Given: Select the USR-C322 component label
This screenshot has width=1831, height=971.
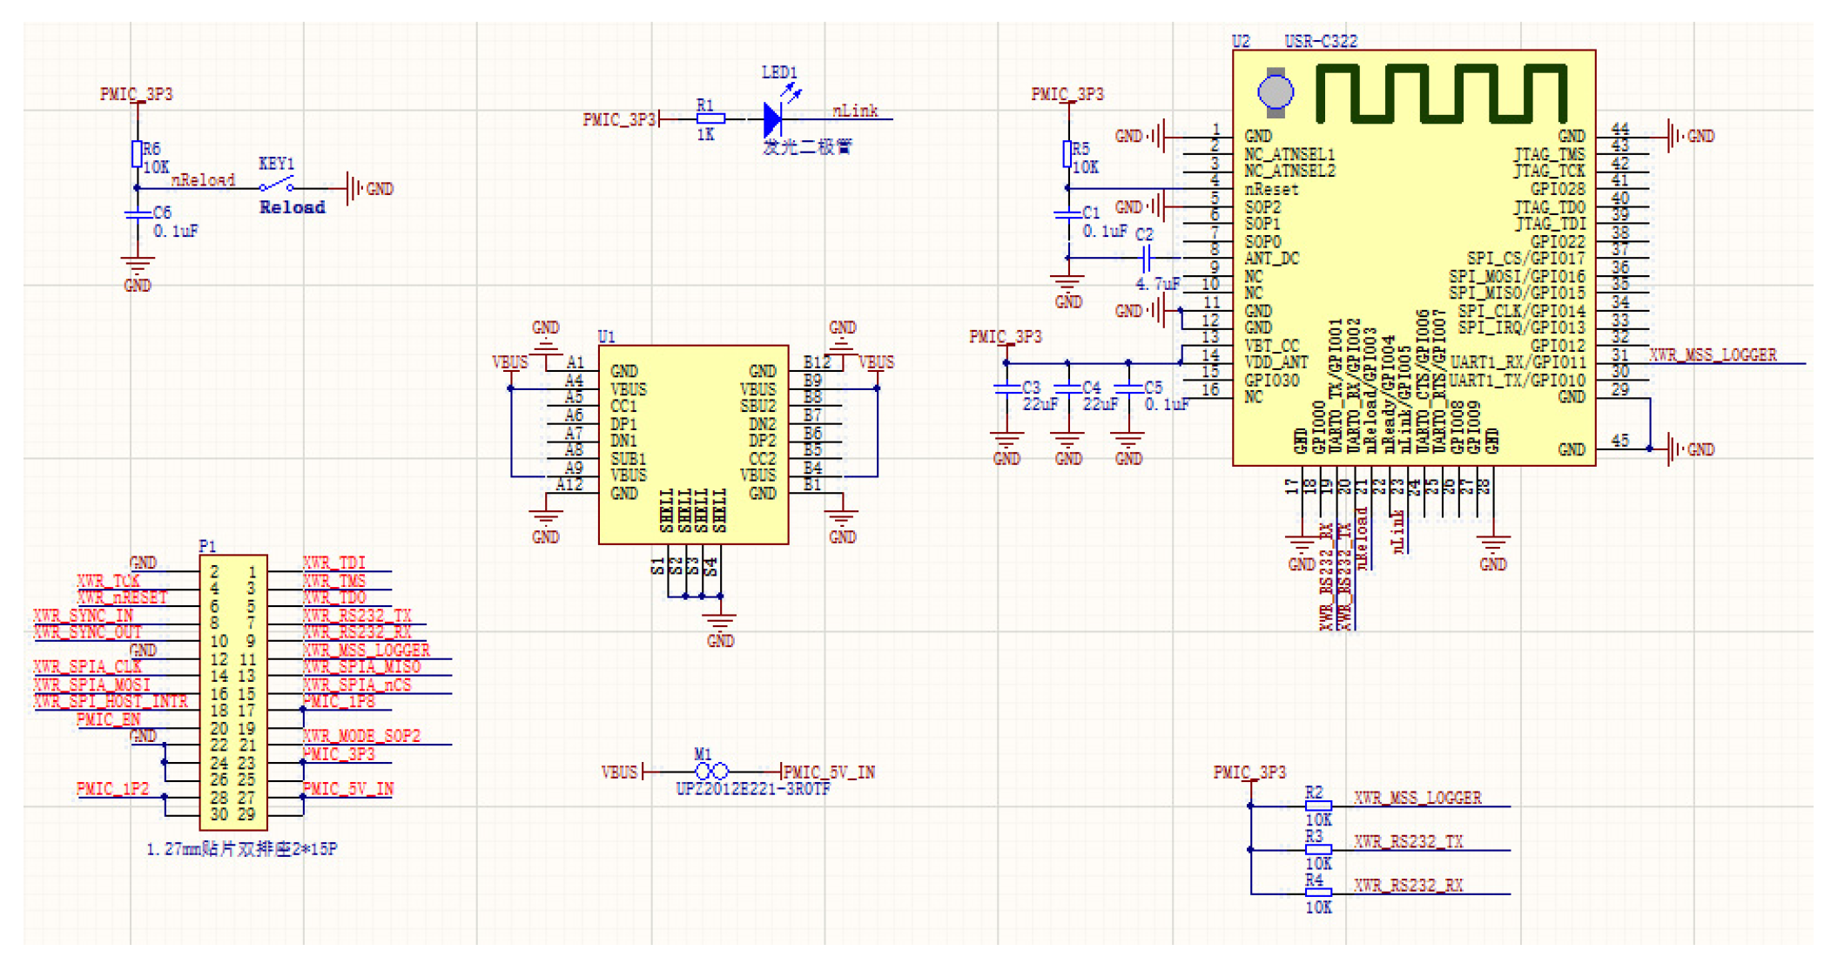Looking at the screenshot, I should tap(1321, 41).
